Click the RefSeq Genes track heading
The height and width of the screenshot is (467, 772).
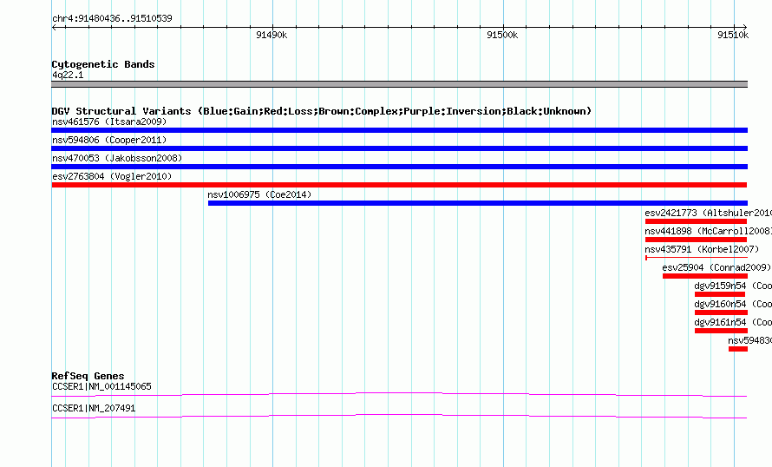coord(88,376)
